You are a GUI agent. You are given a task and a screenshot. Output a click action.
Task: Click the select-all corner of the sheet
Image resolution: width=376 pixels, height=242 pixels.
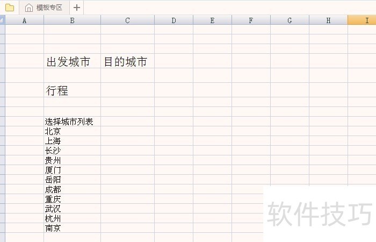pos(2,20)
